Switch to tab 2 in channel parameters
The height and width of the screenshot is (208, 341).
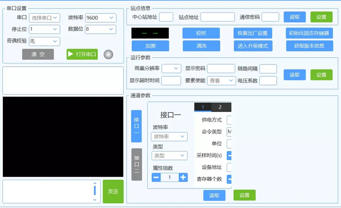point(220,107)
